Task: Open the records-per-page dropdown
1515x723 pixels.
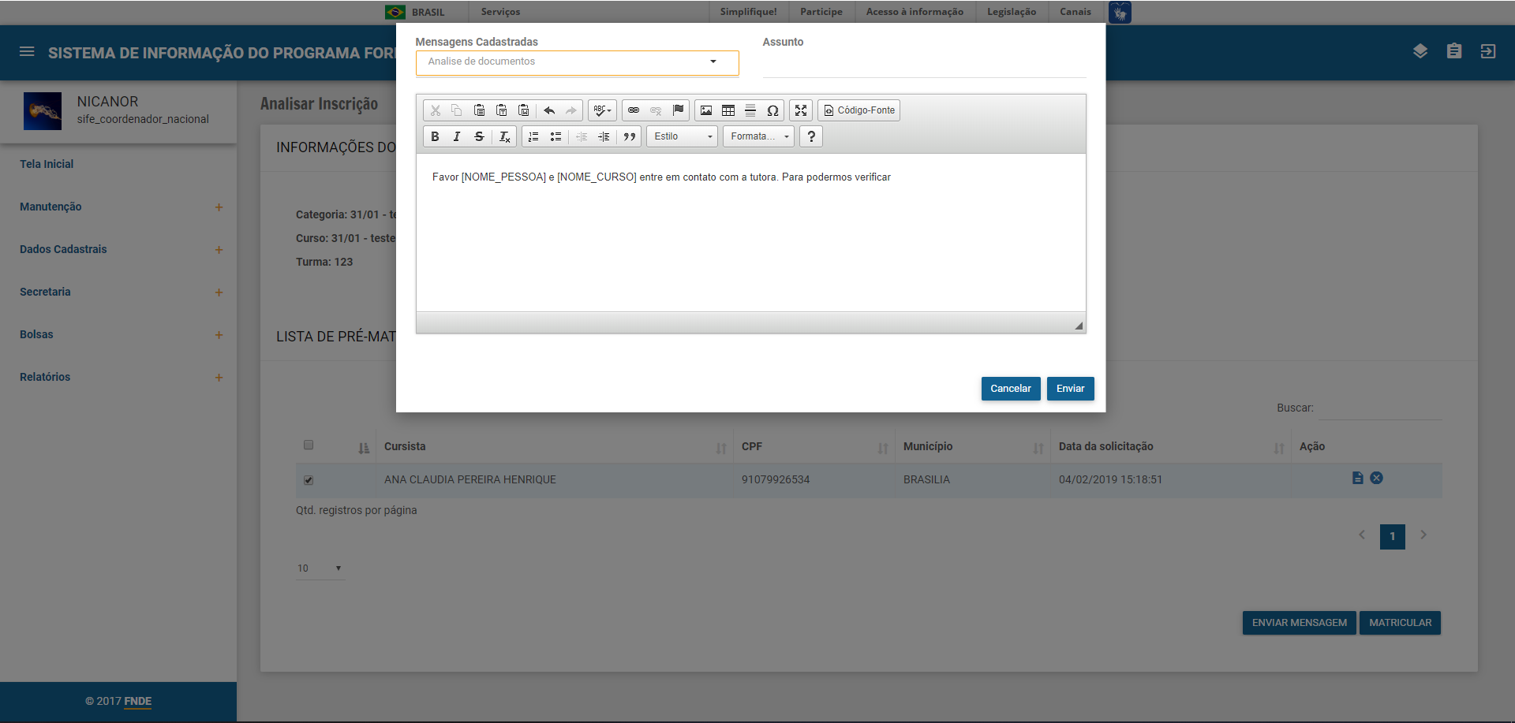Action: tap(320, 568)
